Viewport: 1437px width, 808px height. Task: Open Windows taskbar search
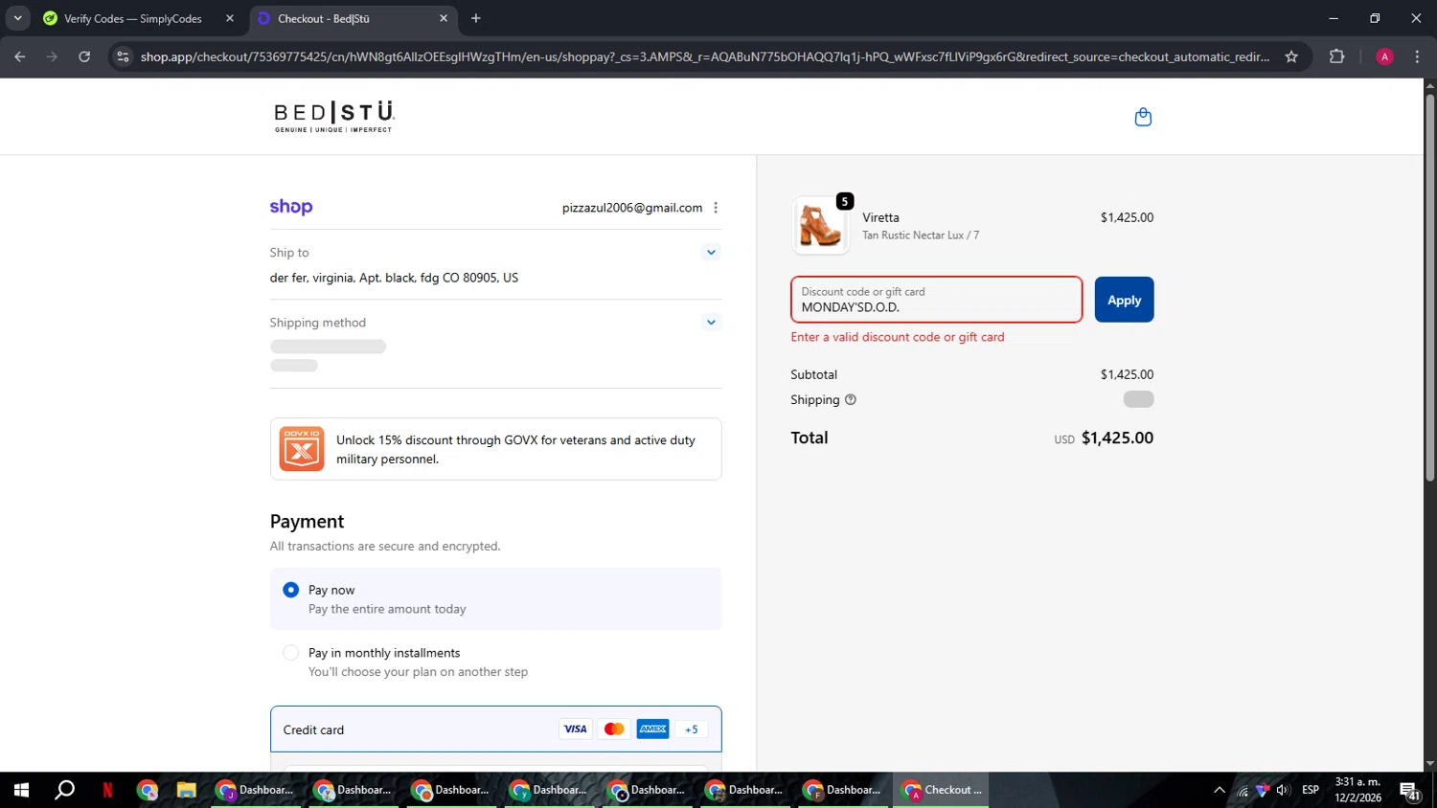64,790
